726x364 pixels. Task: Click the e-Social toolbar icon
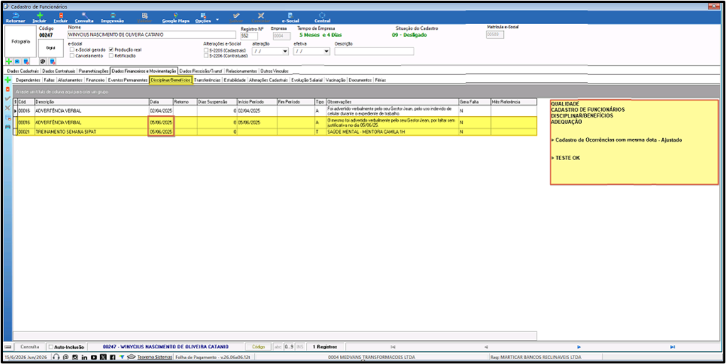click(x=290, y=16)
